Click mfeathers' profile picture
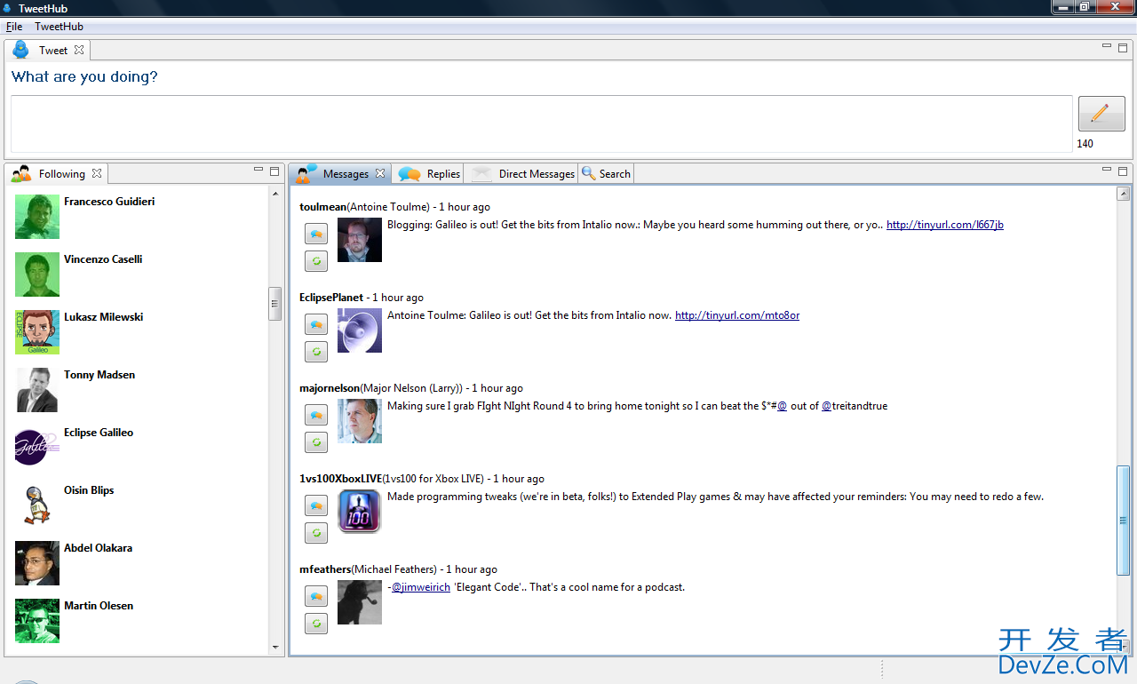 pyautogui.click(x=360, y=602)
